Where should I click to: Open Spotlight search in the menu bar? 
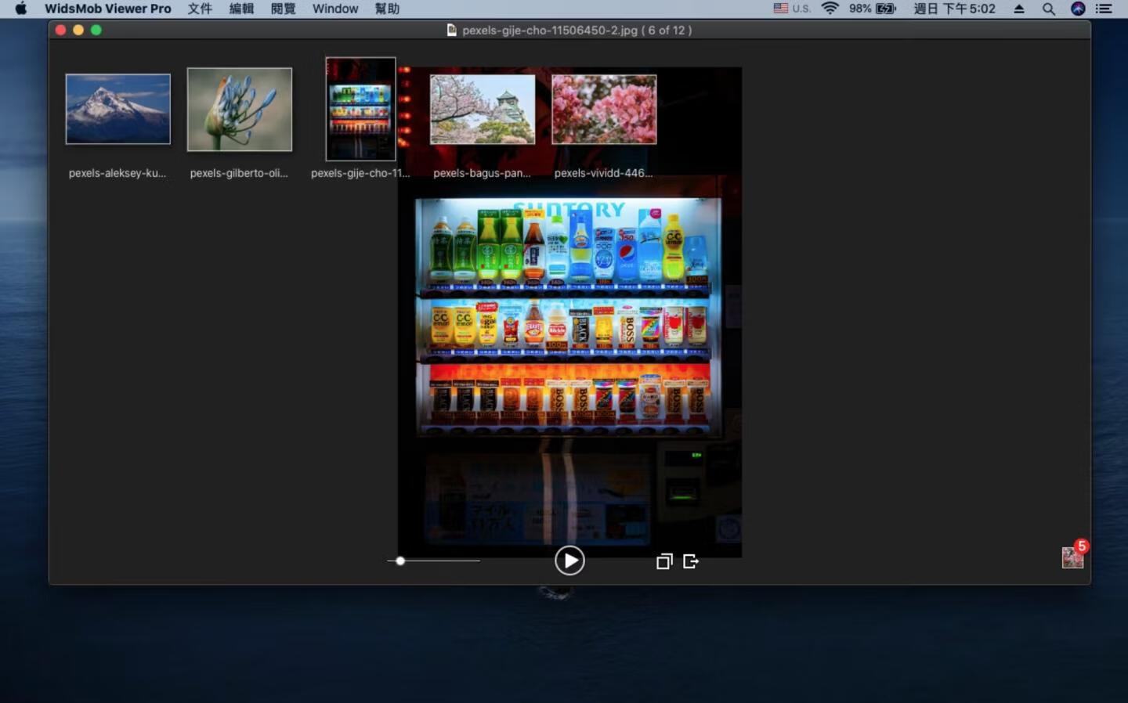[x=1048, y=9]
